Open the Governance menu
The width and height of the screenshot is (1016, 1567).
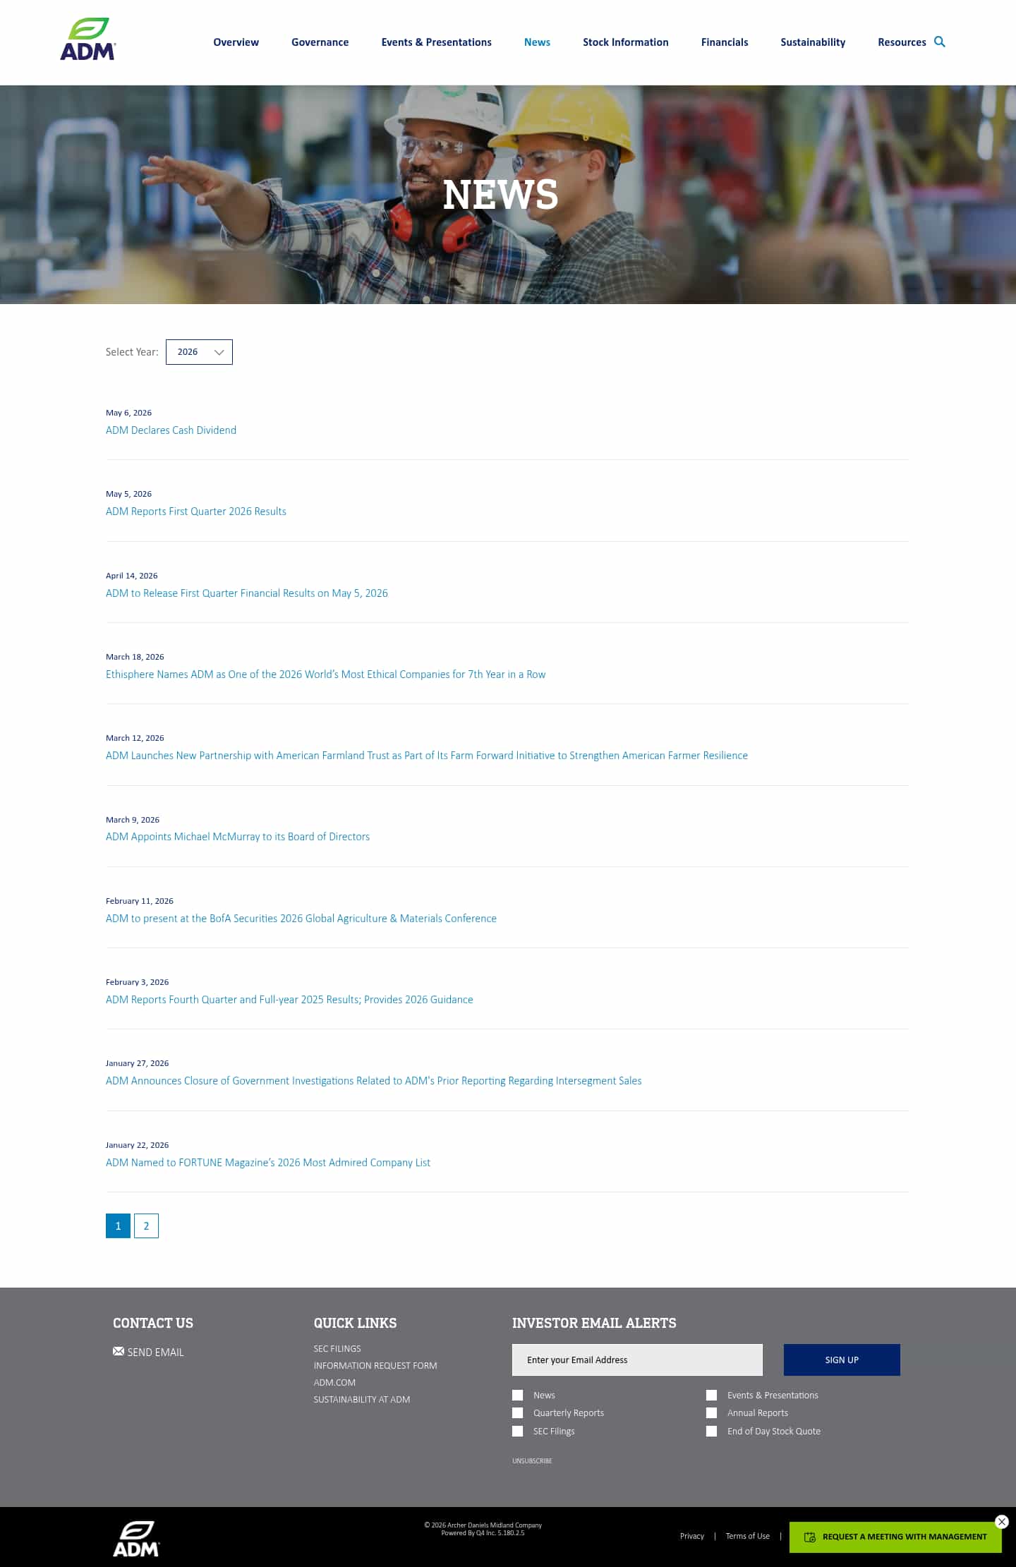[320, 42]
